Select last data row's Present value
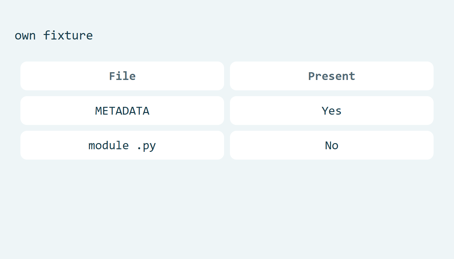Viewport: 454px width, 259px height. click(332, 145)
